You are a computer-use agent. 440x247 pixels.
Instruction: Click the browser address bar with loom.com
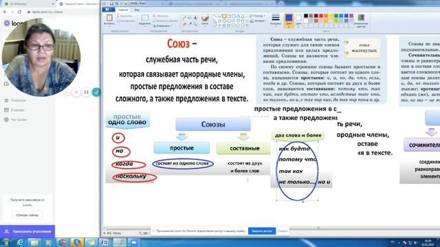(62, 12)
